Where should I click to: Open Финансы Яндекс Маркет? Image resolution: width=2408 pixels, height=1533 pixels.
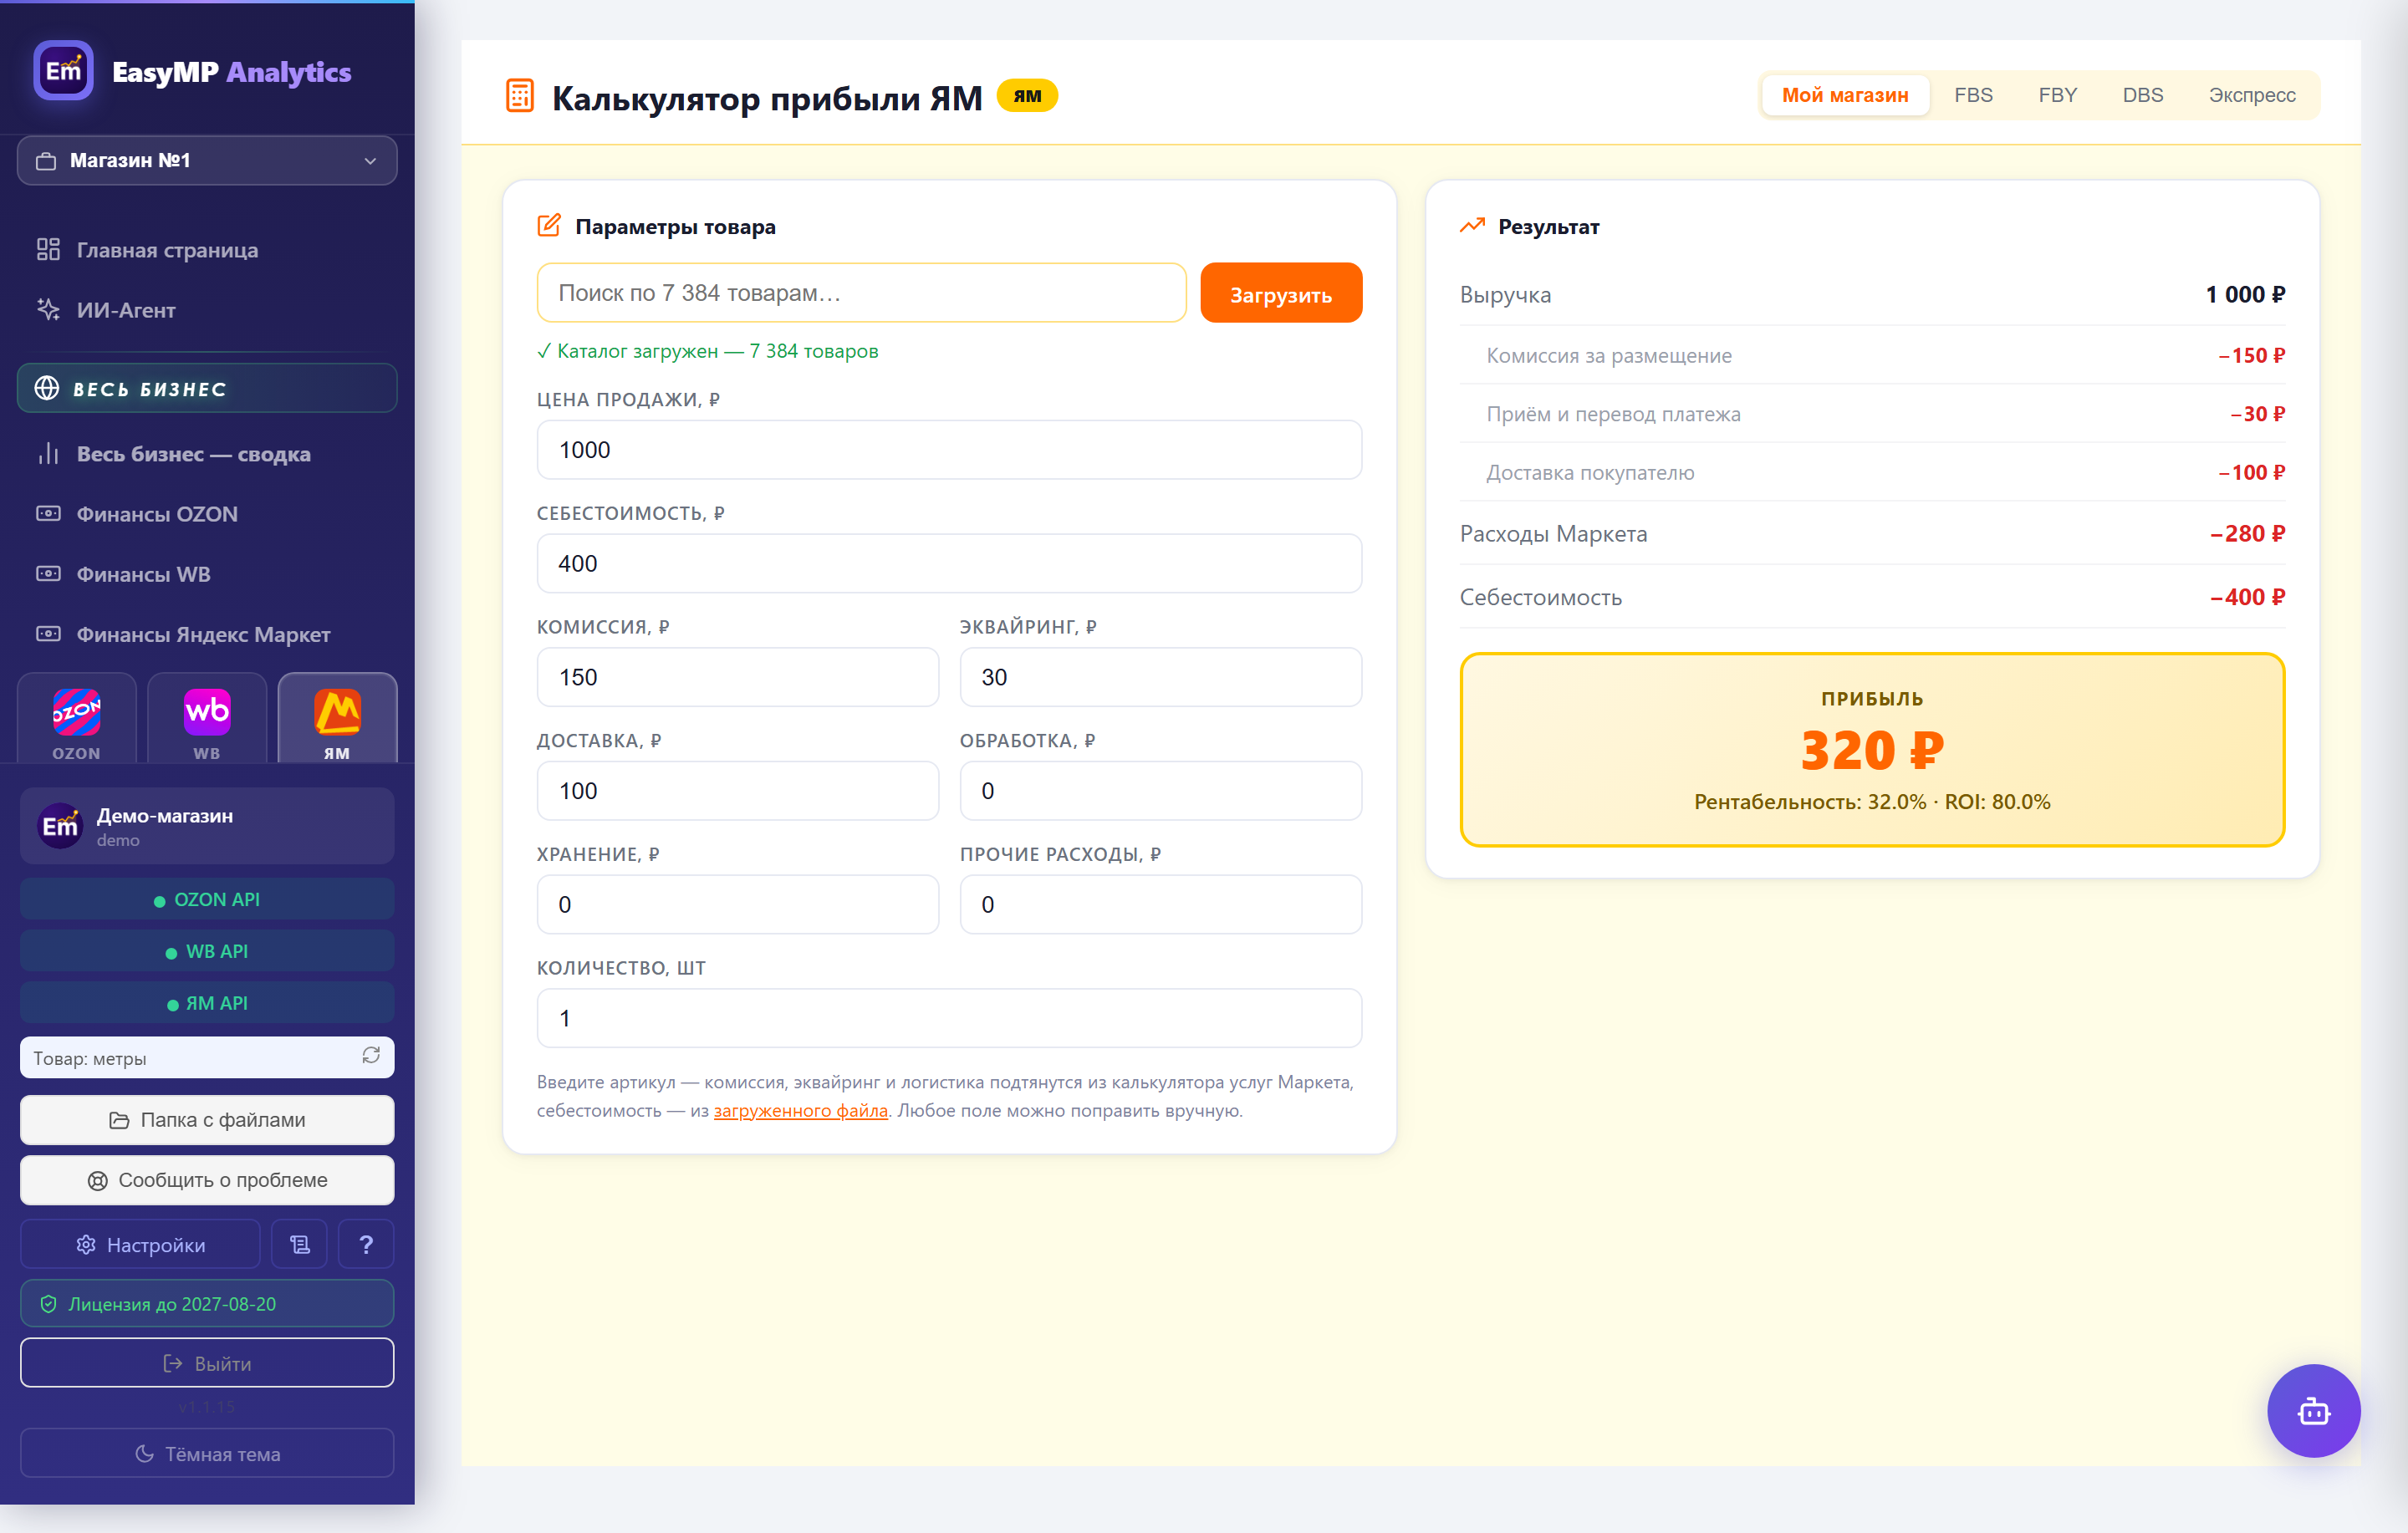[x=207, y=634]
